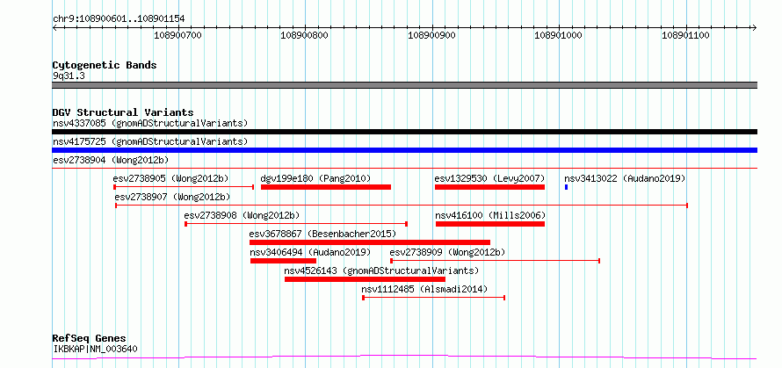The width and height of the screenshot is (782, 368).
Task: Click the magenta IKBKAP gene track line
Action: click(404, 357)
